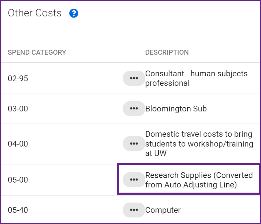This screenshot has width=261, height=224.
Task: Open ellipsis menu for row 02-95
Action: (134, 78)
